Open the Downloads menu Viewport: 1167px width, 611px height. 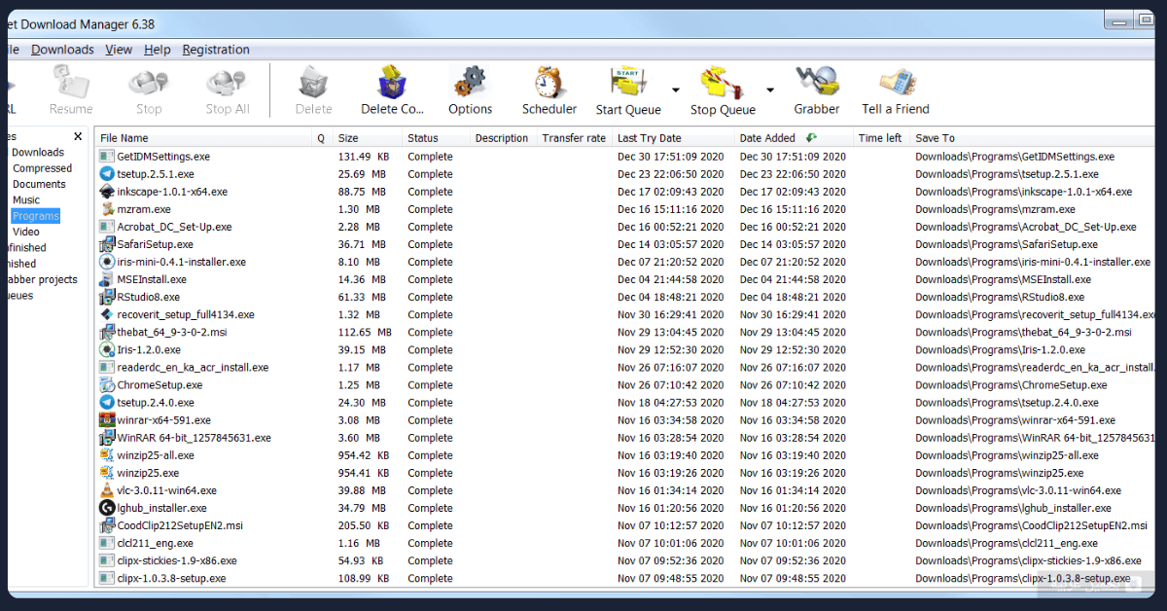62,50
